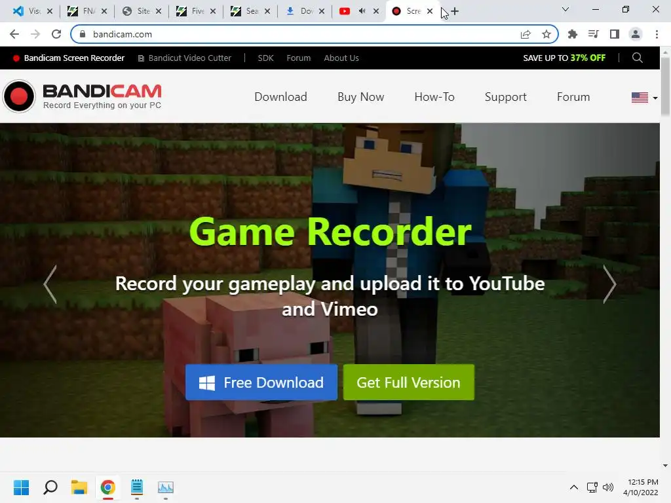Open the How-To menu item
Image resolution: width=671 pixels, height=503 pixels.
434,97
